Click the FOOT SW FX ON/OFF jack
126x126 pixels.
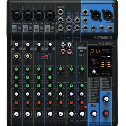(60, 12)
